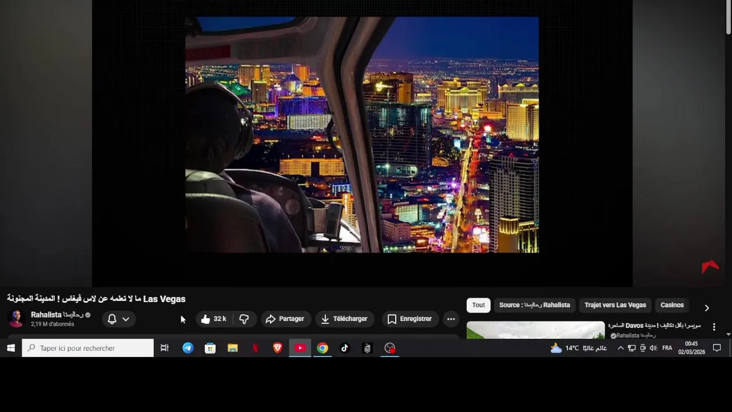The image size is (732, 412).
Task: Select the Tout filter chip
Action: pyautogui.click(x=479, y=305)
